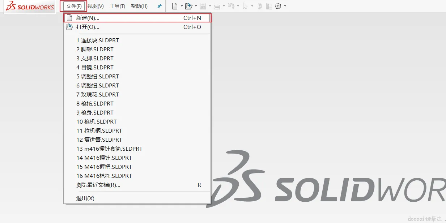This screenshot has width=446, height=223.
Task: Open the 工具(T) menu
Action: pos(117,6)
